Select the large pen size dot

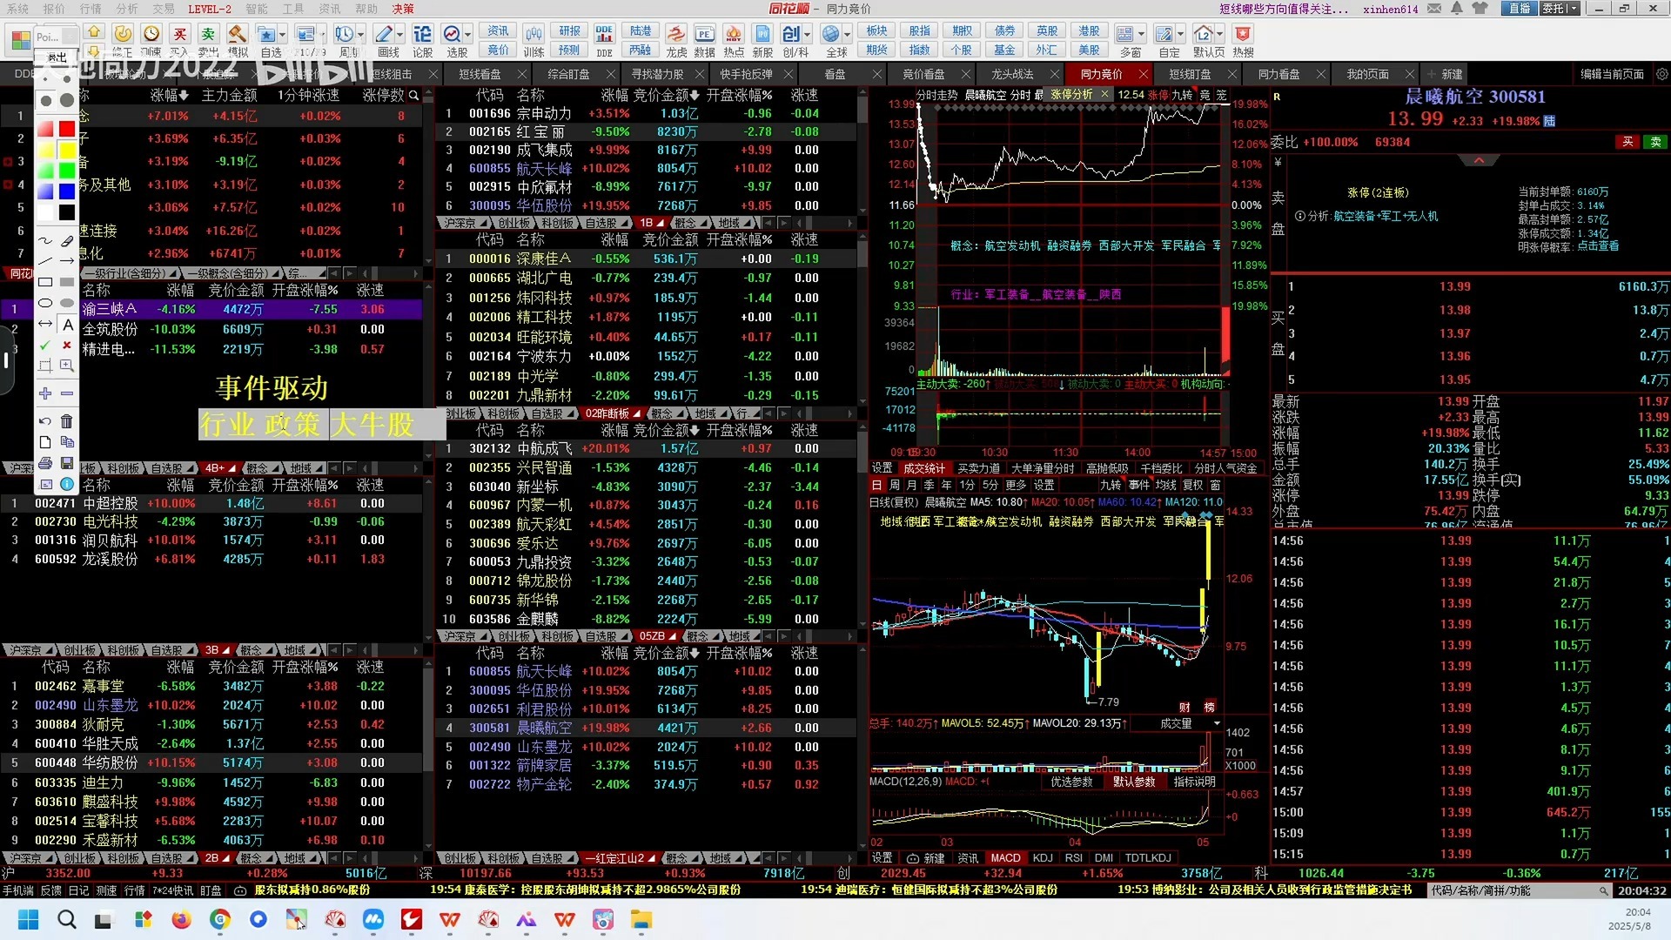(x=67, y=101)
